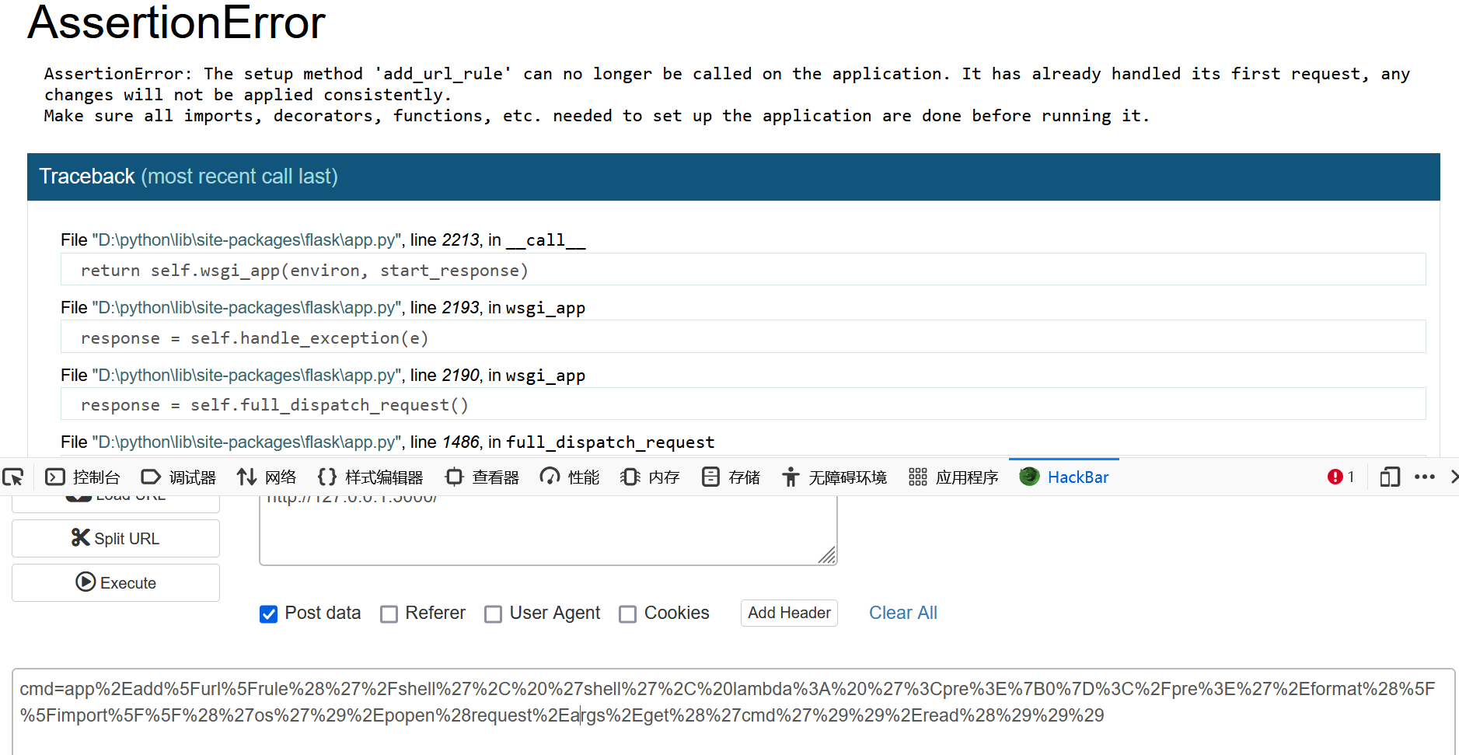This screenshot has width=1459, height=755.
Task: Click the code line 'response = self.full_dispatch_request()'
Action: (x=743, y=404)
